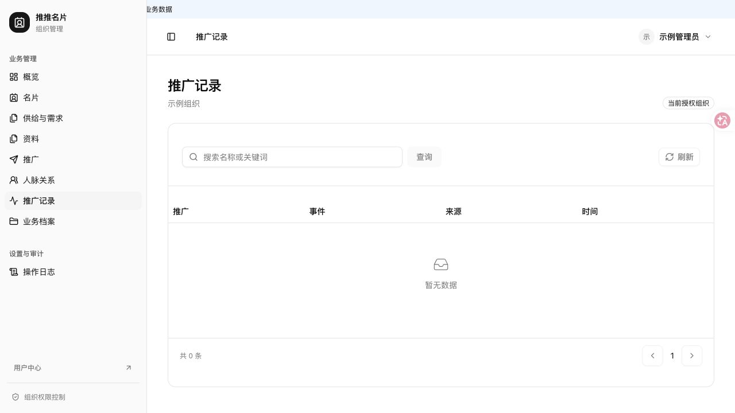Click the 来源 column header
Viewport: 735px width, 413px height.
click(x=454, y=212)
